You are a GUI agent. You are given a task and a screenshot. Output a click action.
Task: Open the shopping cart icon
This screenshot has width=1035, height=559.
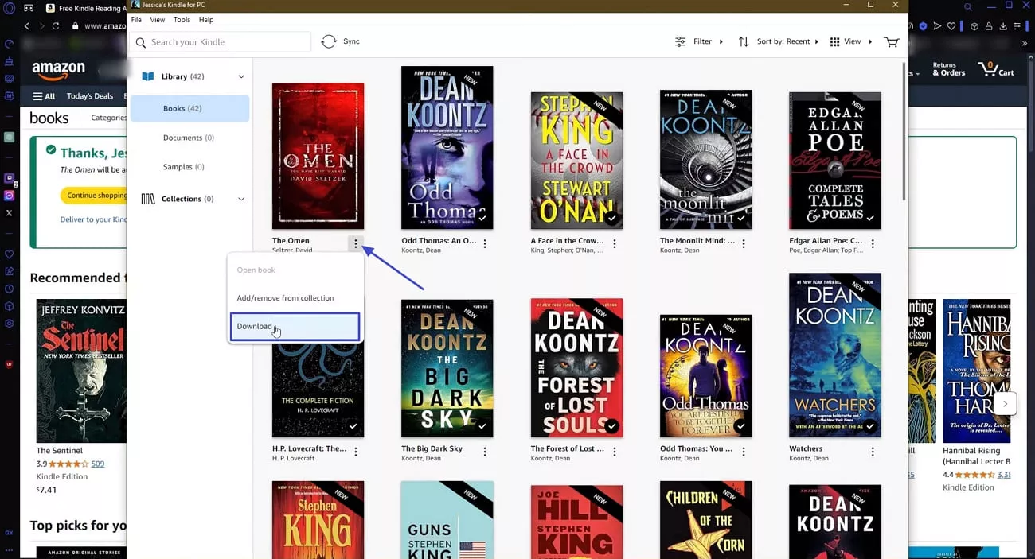tap(891, 41)
